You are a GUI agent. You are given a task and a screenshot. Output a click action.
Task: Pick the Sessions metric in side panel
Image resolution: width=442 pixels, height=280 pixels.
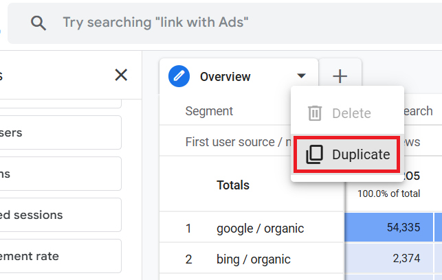(60, 174)
